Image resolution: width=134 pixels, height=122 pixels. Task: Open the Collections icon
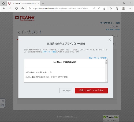[117, 9]
